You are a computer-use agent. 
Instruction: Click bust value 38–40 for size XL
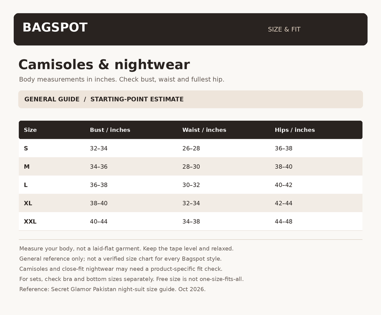[99, 203]
